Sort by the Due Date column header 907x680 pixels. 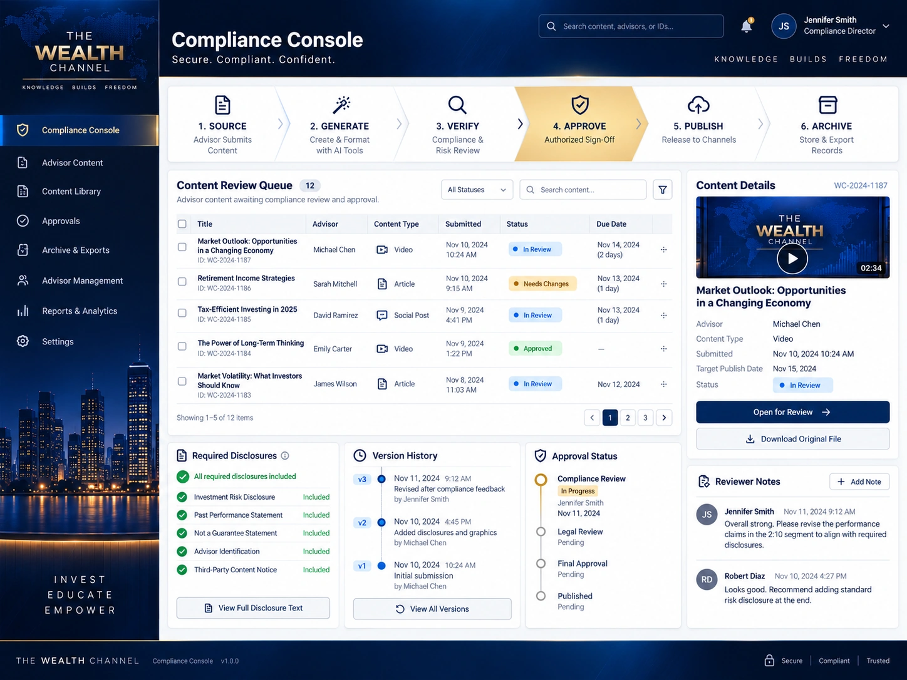point(611,224)
